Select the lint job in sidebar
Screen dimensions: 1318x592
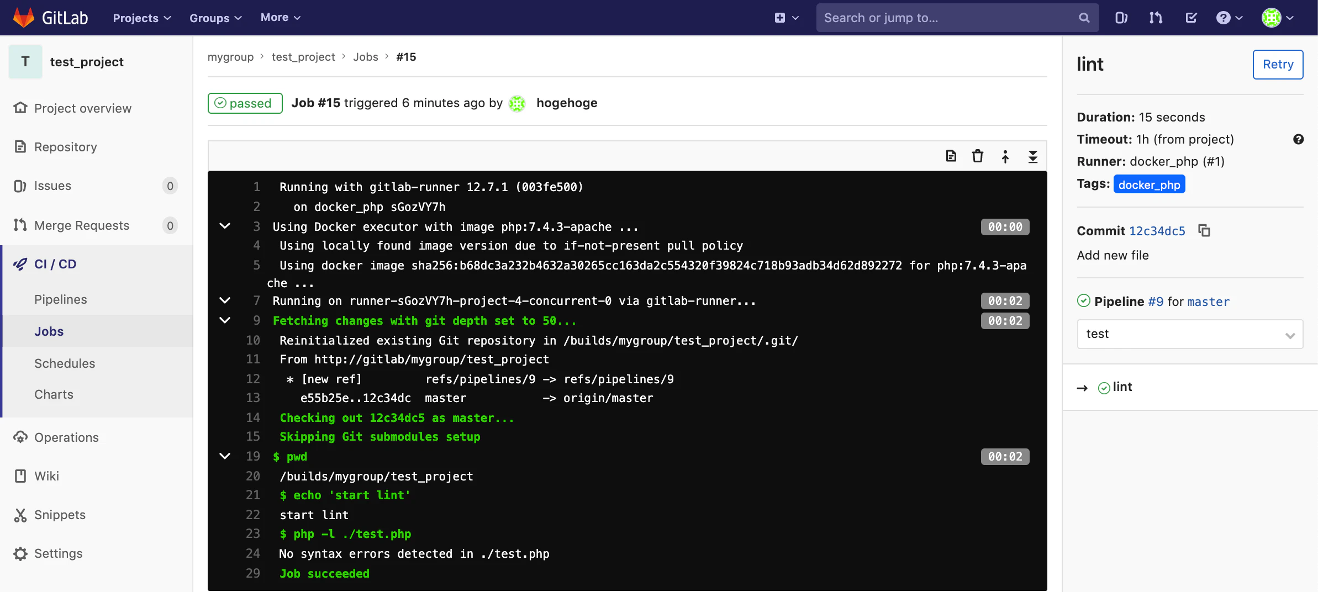pyautogui.click(x=1122, y=387)
